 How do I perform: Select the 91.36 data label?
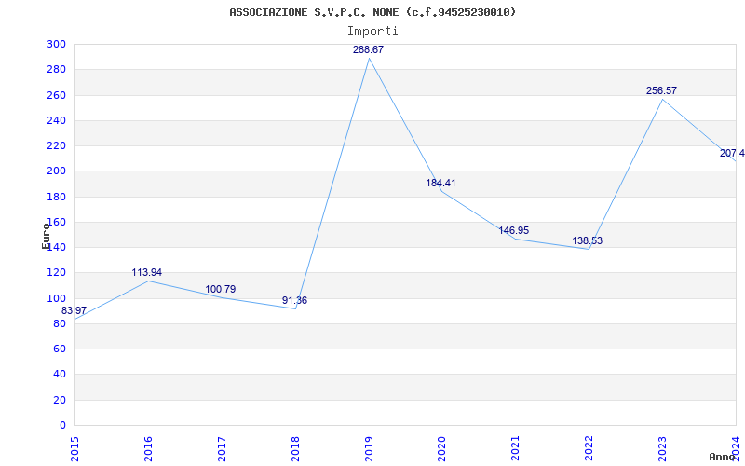(x=294, y=300)
